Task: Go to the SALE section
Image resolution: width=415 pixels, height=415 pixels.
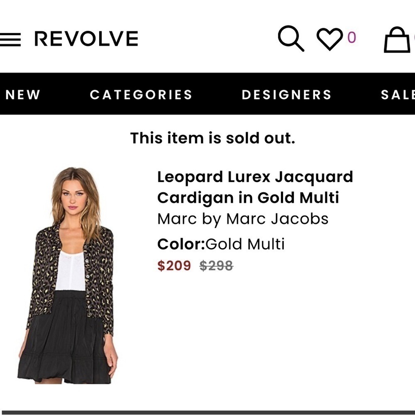Action: click(x=398, y=95)
